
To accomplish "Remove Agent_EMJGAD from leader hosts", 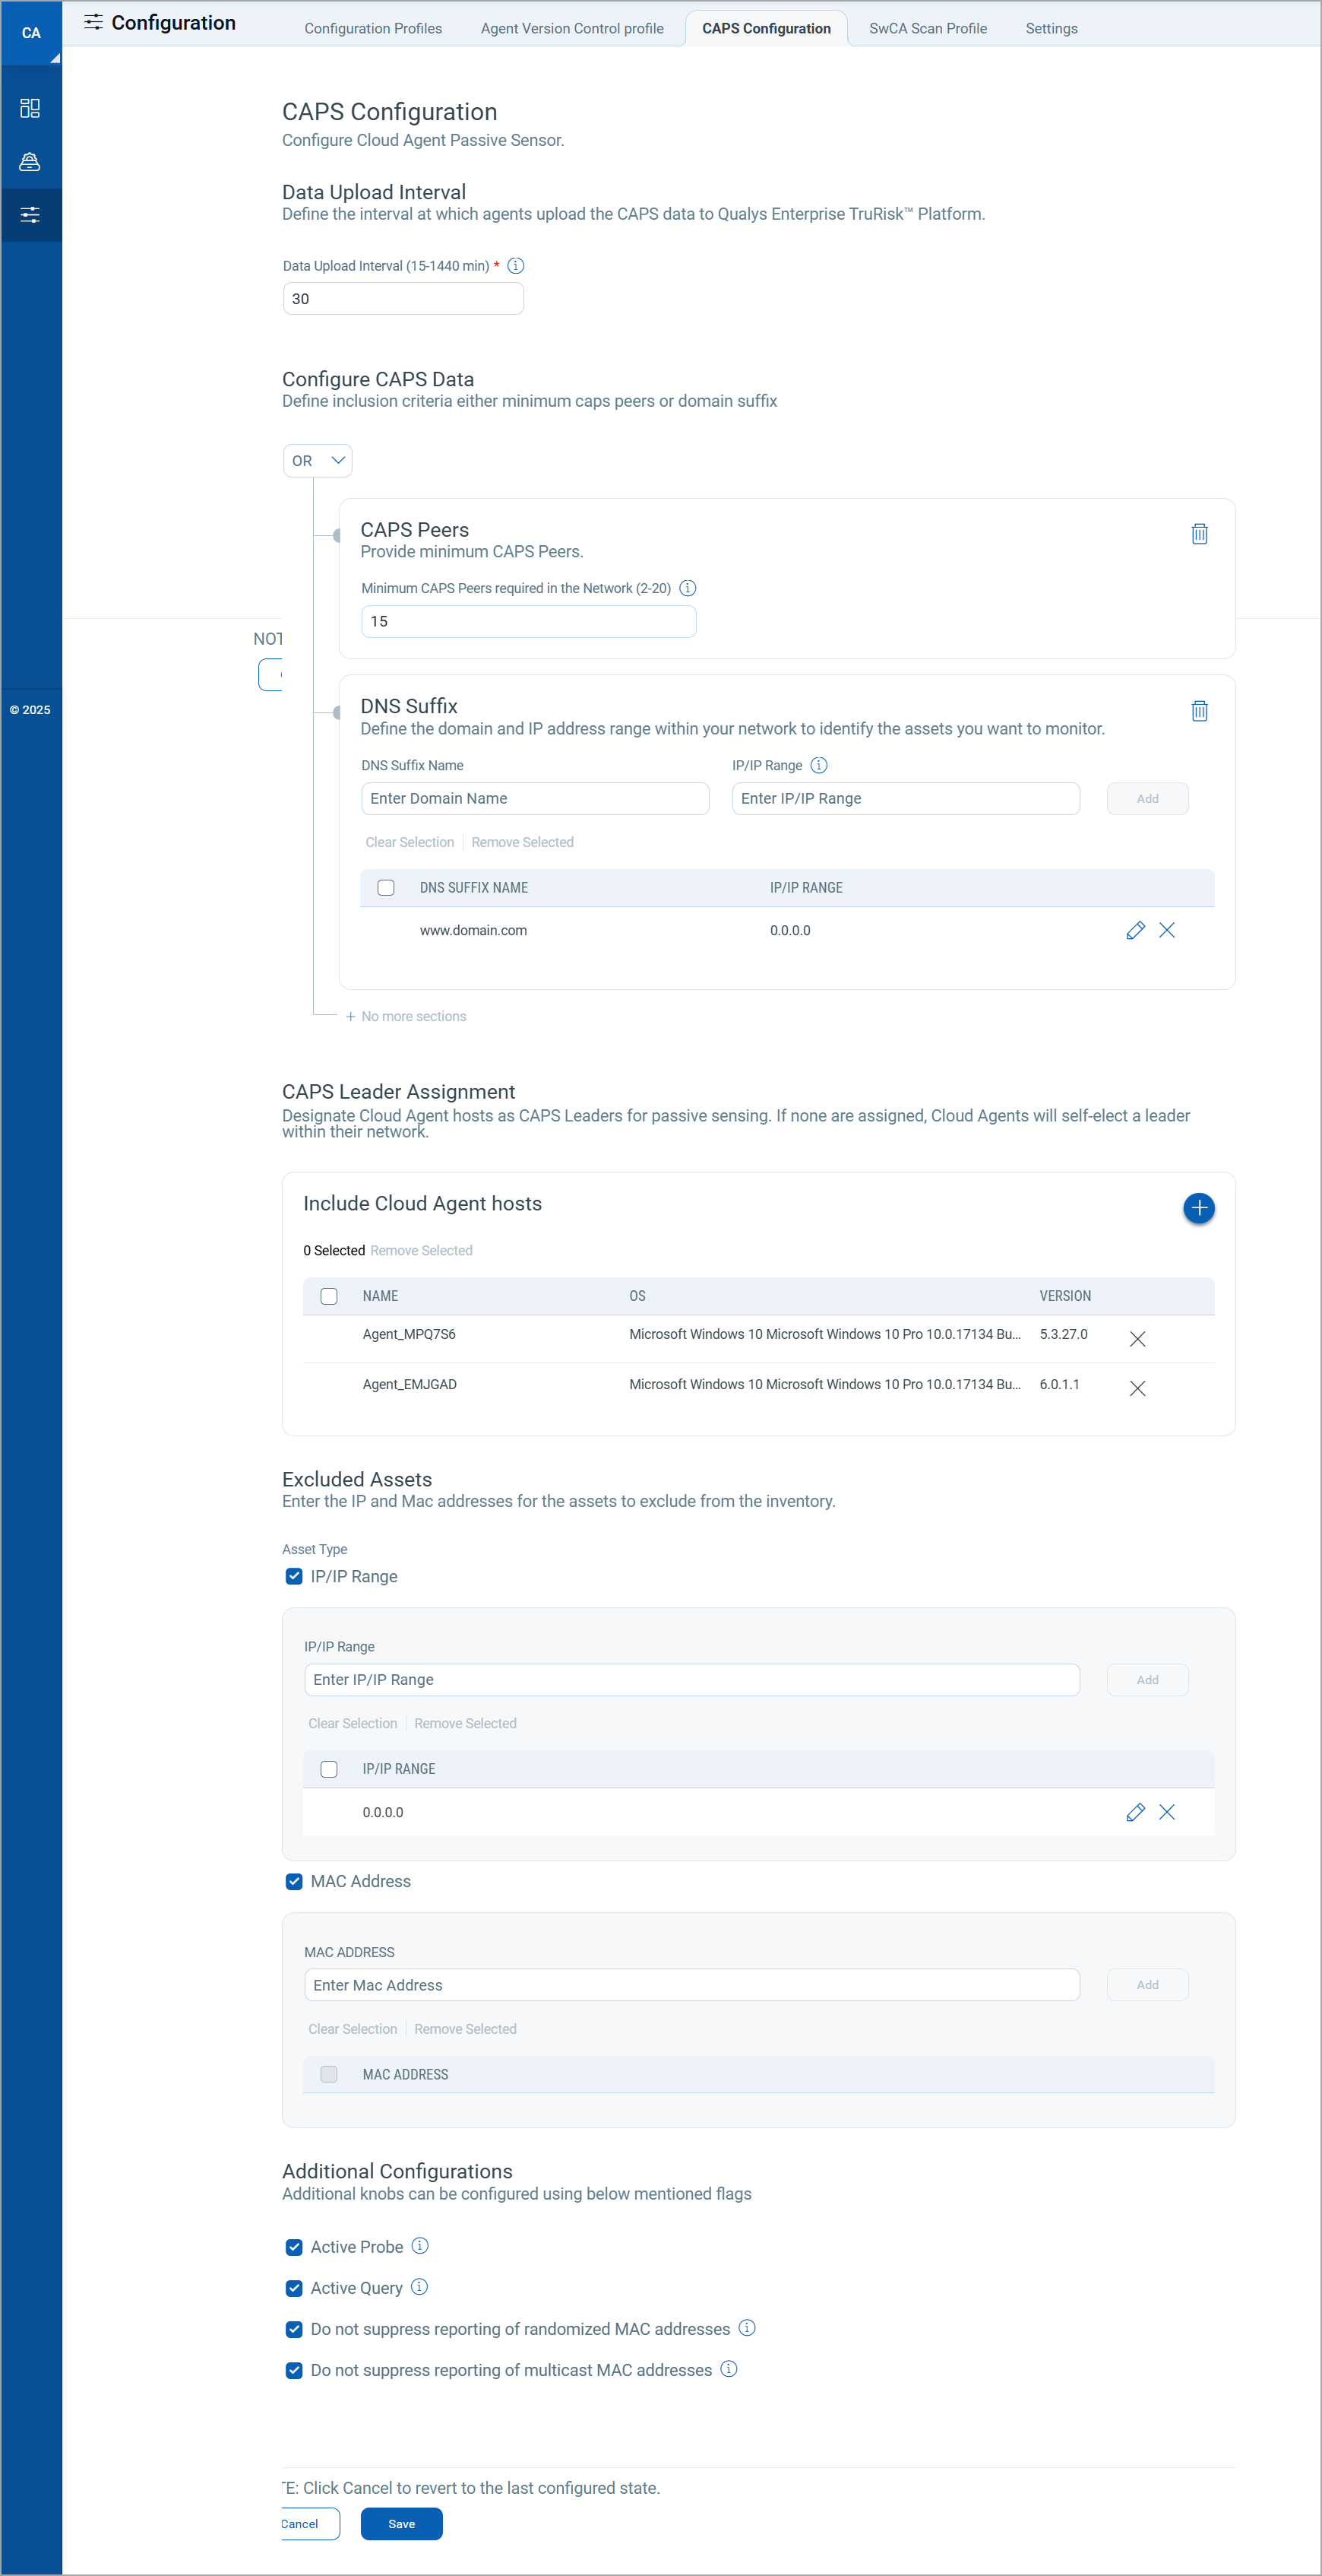I will (x=1137, y=1388).
